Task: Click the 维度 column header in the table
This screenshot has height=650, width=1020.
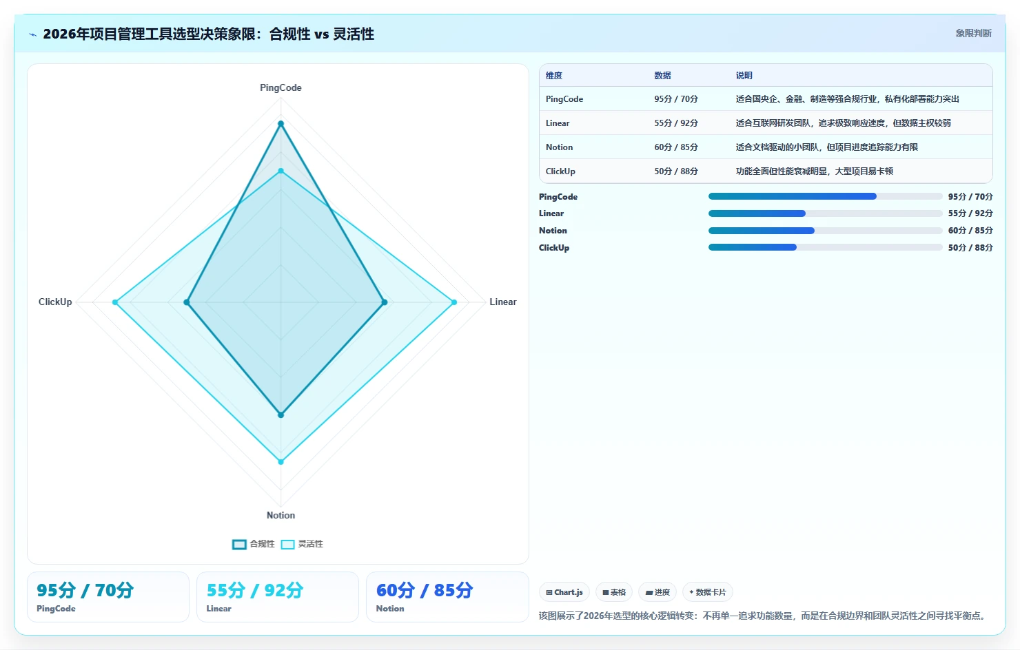Action: tap(554, 76)
